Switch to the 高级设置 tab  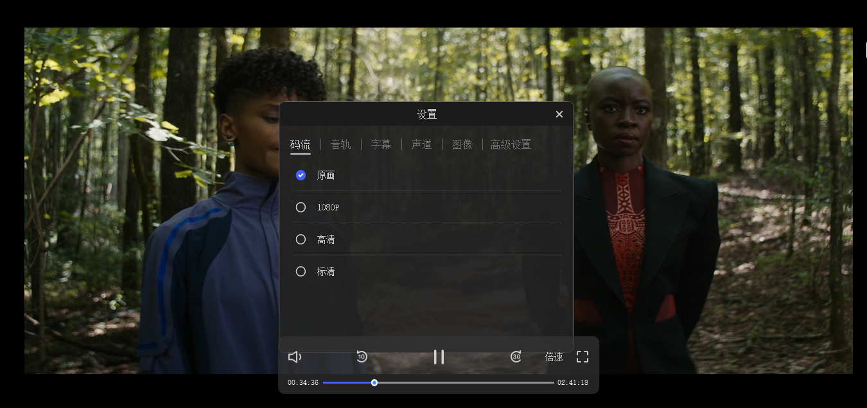[511, 144]
